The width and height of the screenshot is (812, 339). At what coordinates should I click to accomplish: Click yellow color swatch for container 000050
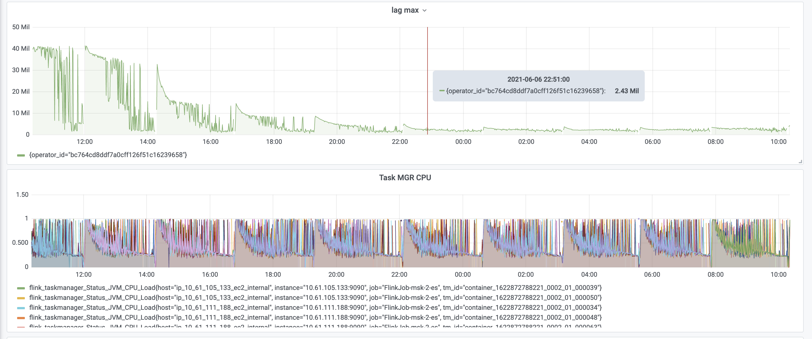point(21,298)
